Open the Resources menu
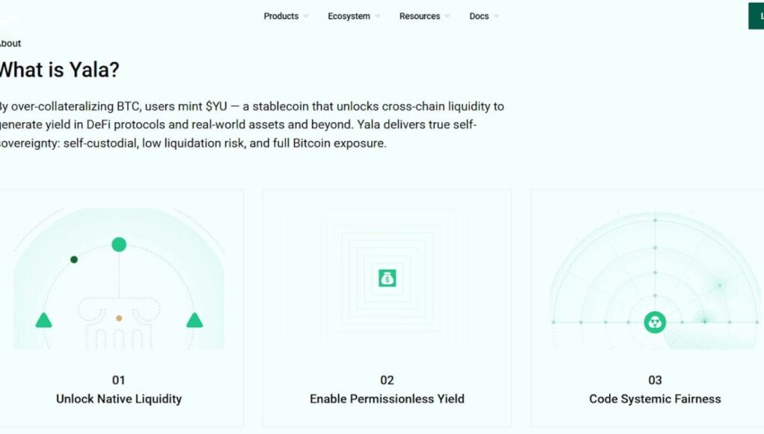764x434 pixels. [420, 16]
